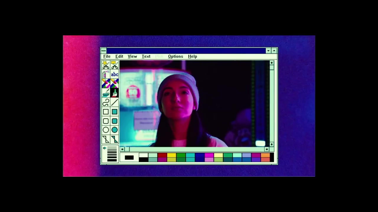Image resolution: width=378 pixels, height=212 pixels.
Task: Select the highlighted Brush tool
Action: pos(115,93)
